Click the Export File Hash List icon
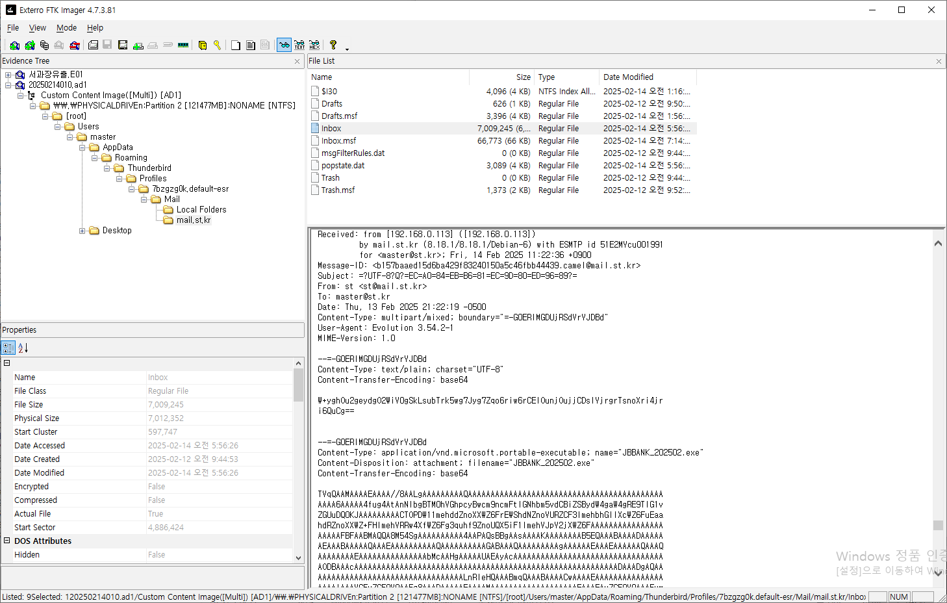This screenshot has height=603, width=947. pos(250,45)
